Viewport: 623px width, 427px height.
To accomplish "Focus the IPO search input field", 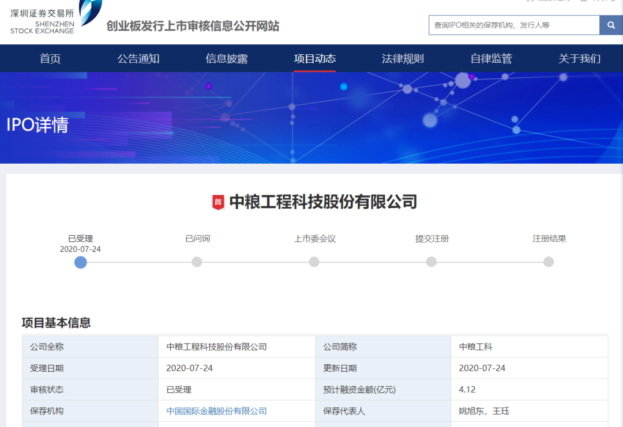I will point(514,25).
